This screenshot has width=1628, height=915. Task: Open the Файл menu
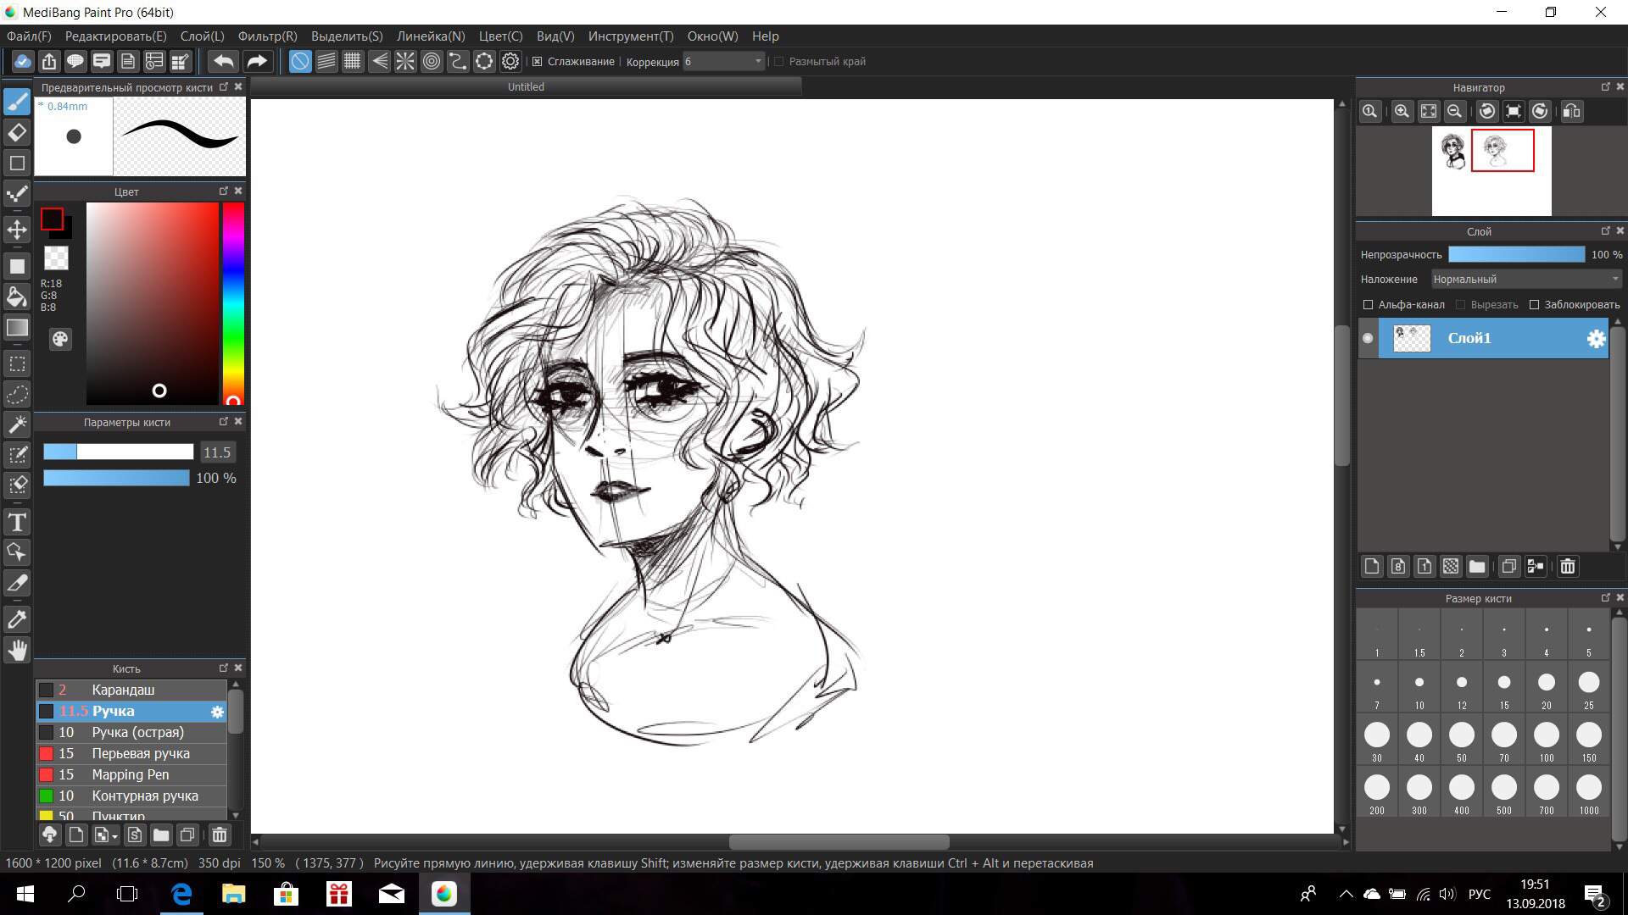29,36
